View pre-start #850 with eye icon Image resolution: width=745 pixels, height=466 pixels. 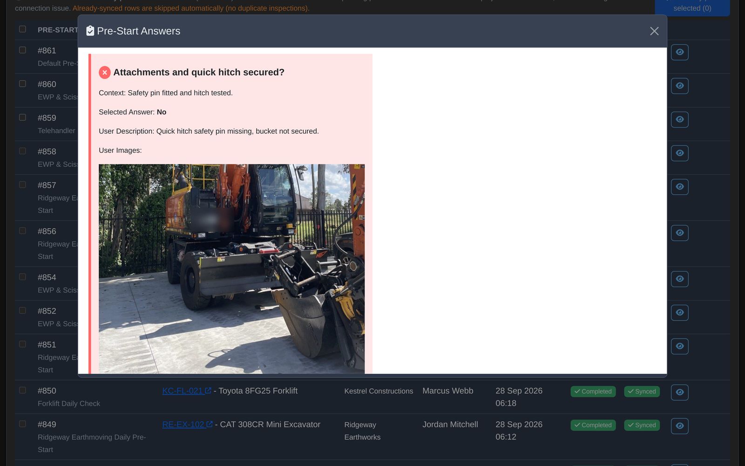pyautogui.click(x=680, y=392)
